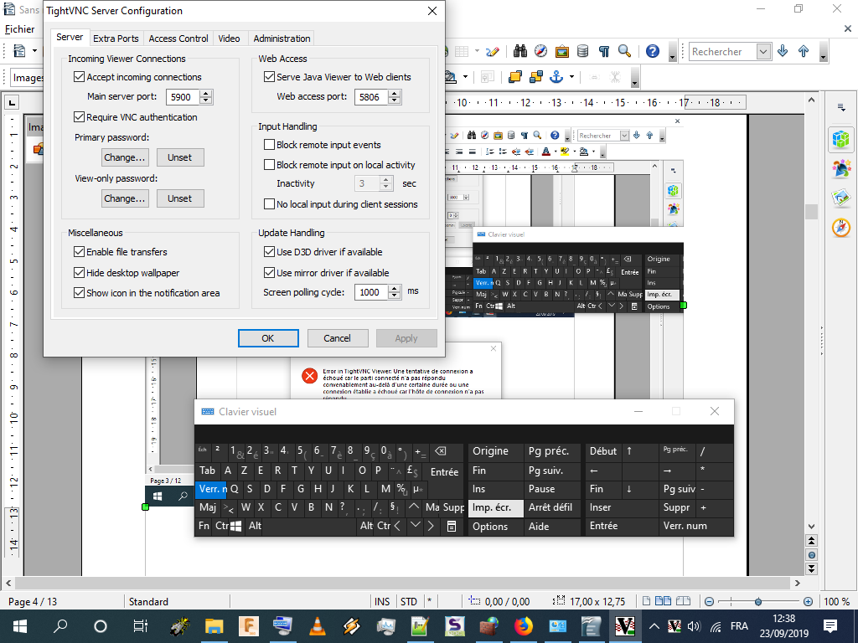Image resolution: width=858 pixels, height=643 pixels.
Task: Click the blue Anchor icon
Action: 556,77
